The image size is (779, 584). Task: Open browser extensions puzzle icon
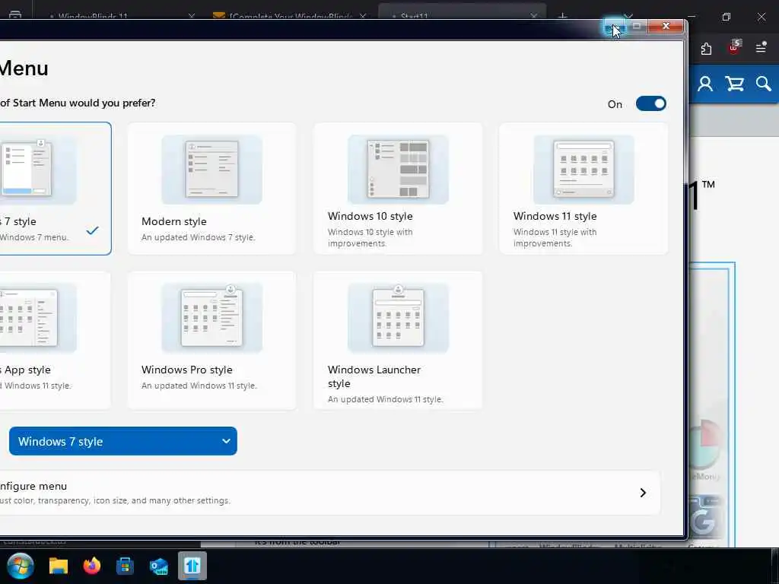pyautogui.click(x=707, y=48)
